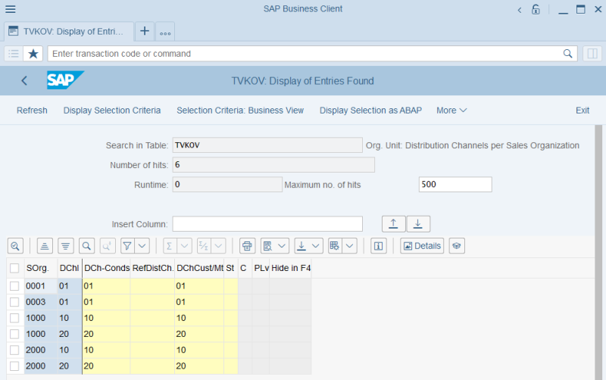Expand the filter options dropdown arrow

(142, 246)
